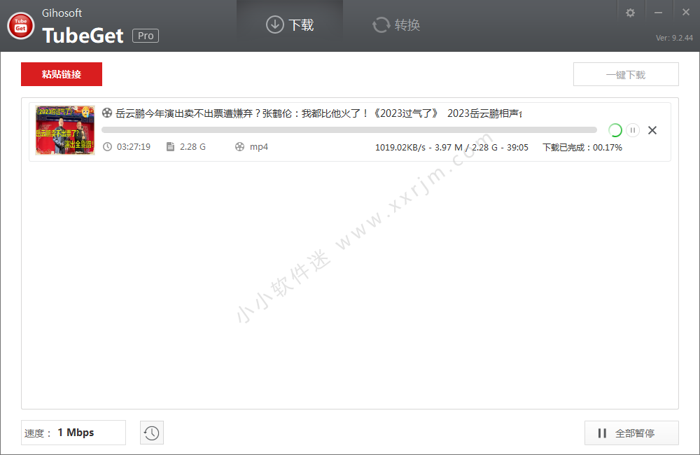Image resolution: width=700 pixels, height=455 pixels.
Task: Click the 一键下载 button
Action: (x=626, y=75)
